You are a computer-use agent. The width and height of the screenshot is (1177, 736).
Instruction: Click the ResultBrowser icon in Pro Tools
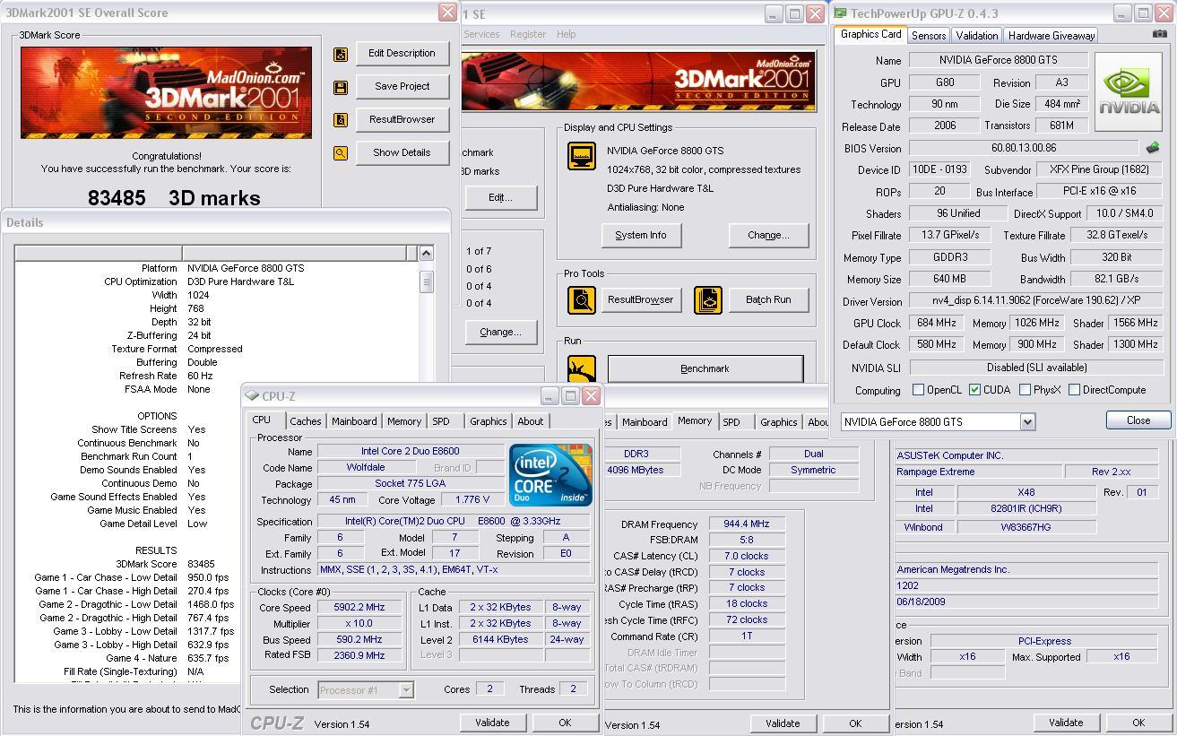(x=582, y=299)
